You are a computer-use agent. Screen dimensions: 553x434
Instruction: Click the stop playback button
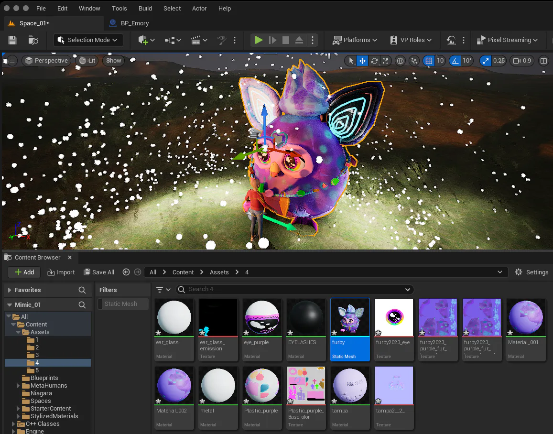pyautogui.click(x=286, y=40)
